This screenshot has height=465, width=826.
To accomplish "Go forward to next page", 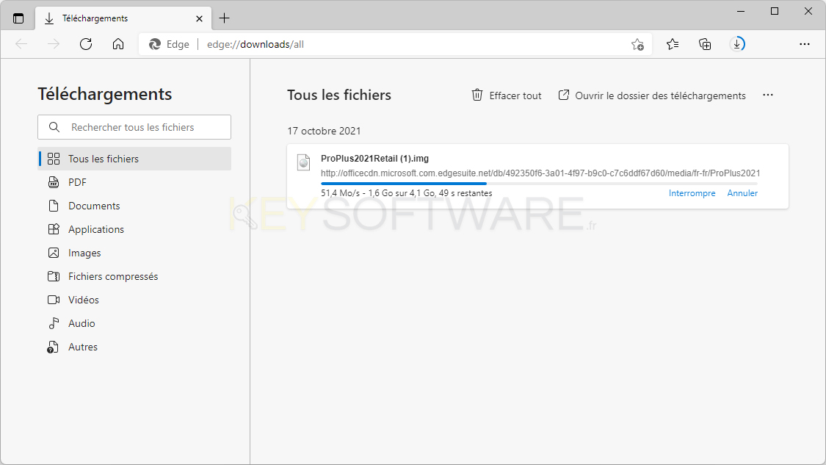I will click(x=54, y=44).
